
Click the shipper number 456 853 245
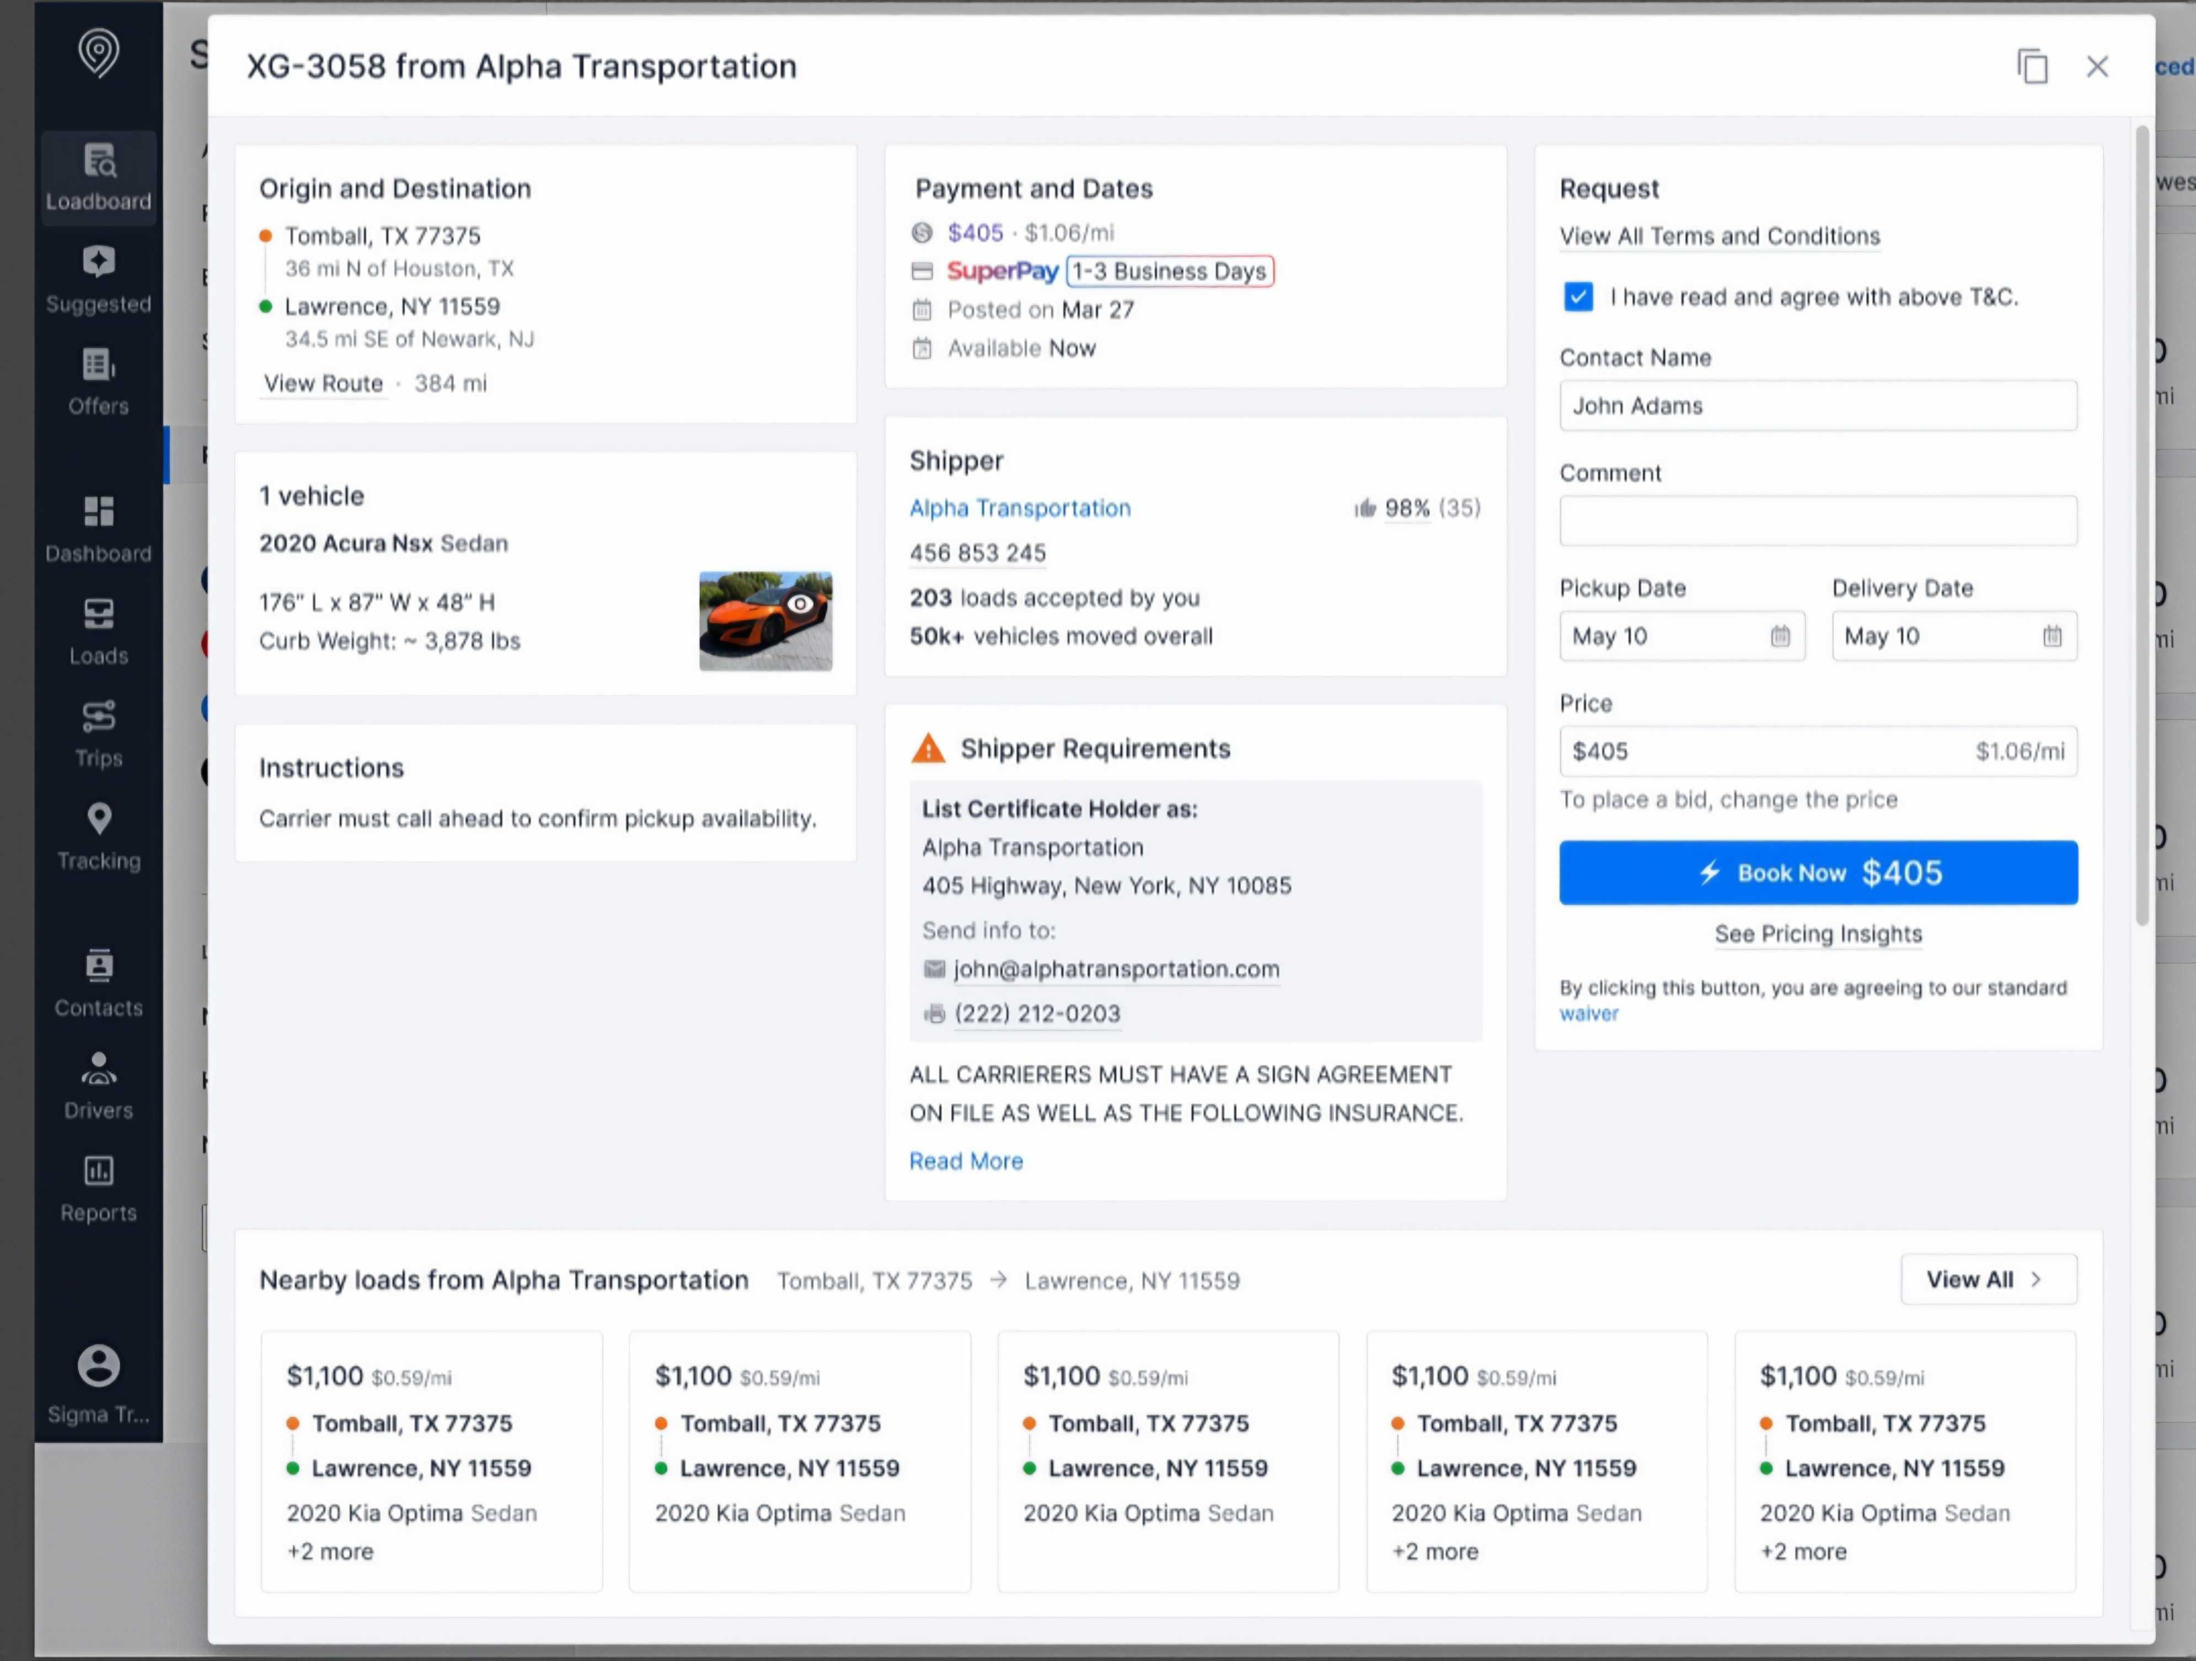[x=978, y=553]
